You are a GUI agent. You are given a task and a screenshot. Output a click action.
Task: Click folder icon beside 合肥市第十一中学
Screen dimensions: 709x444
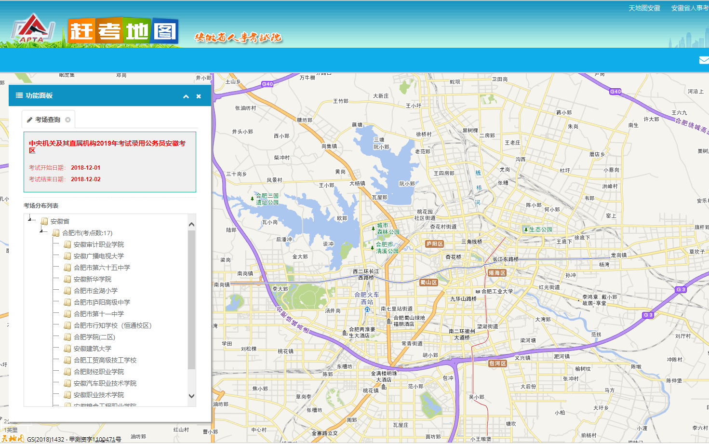click(67, 314)
